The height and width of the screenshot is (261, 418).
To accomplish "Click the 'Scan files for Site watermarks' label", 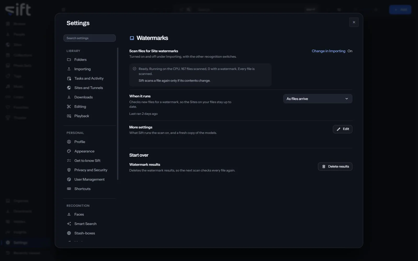I will pyautogui.click(x=154, y=51).
